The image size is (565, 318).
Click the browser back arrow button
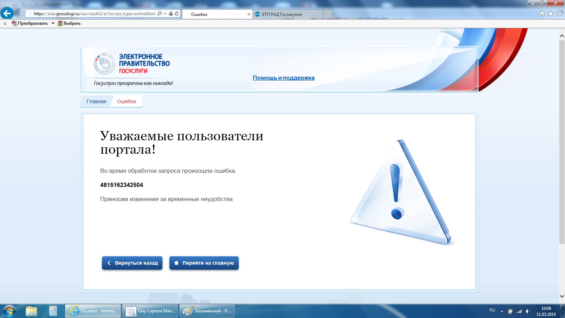click(7, 13)
